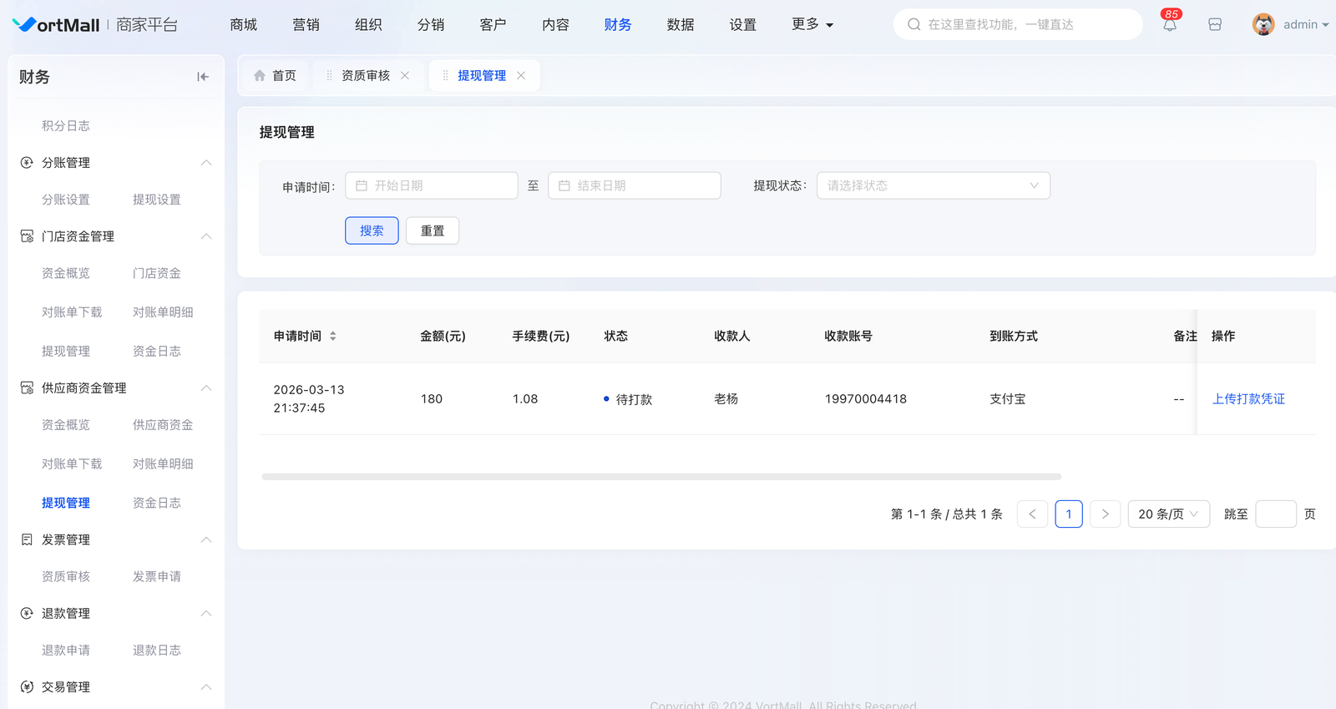1336x709 pixels.
Task: Click the notification bell icon
Action: pos(1170,25)
